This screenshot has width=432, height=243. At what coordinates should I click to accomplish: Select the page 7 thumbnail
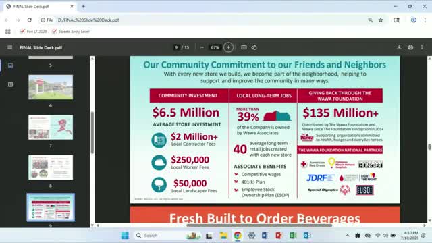(x=51, y=127)
